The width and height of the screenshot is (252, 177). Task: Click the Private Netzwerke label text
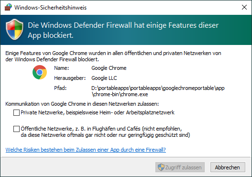point(98,112)
